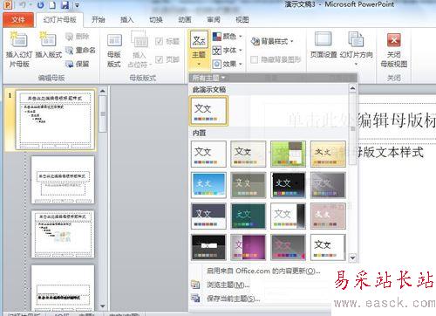Select the first built-in white Office theme
436x316 pixels.
(x=208, y=154)
